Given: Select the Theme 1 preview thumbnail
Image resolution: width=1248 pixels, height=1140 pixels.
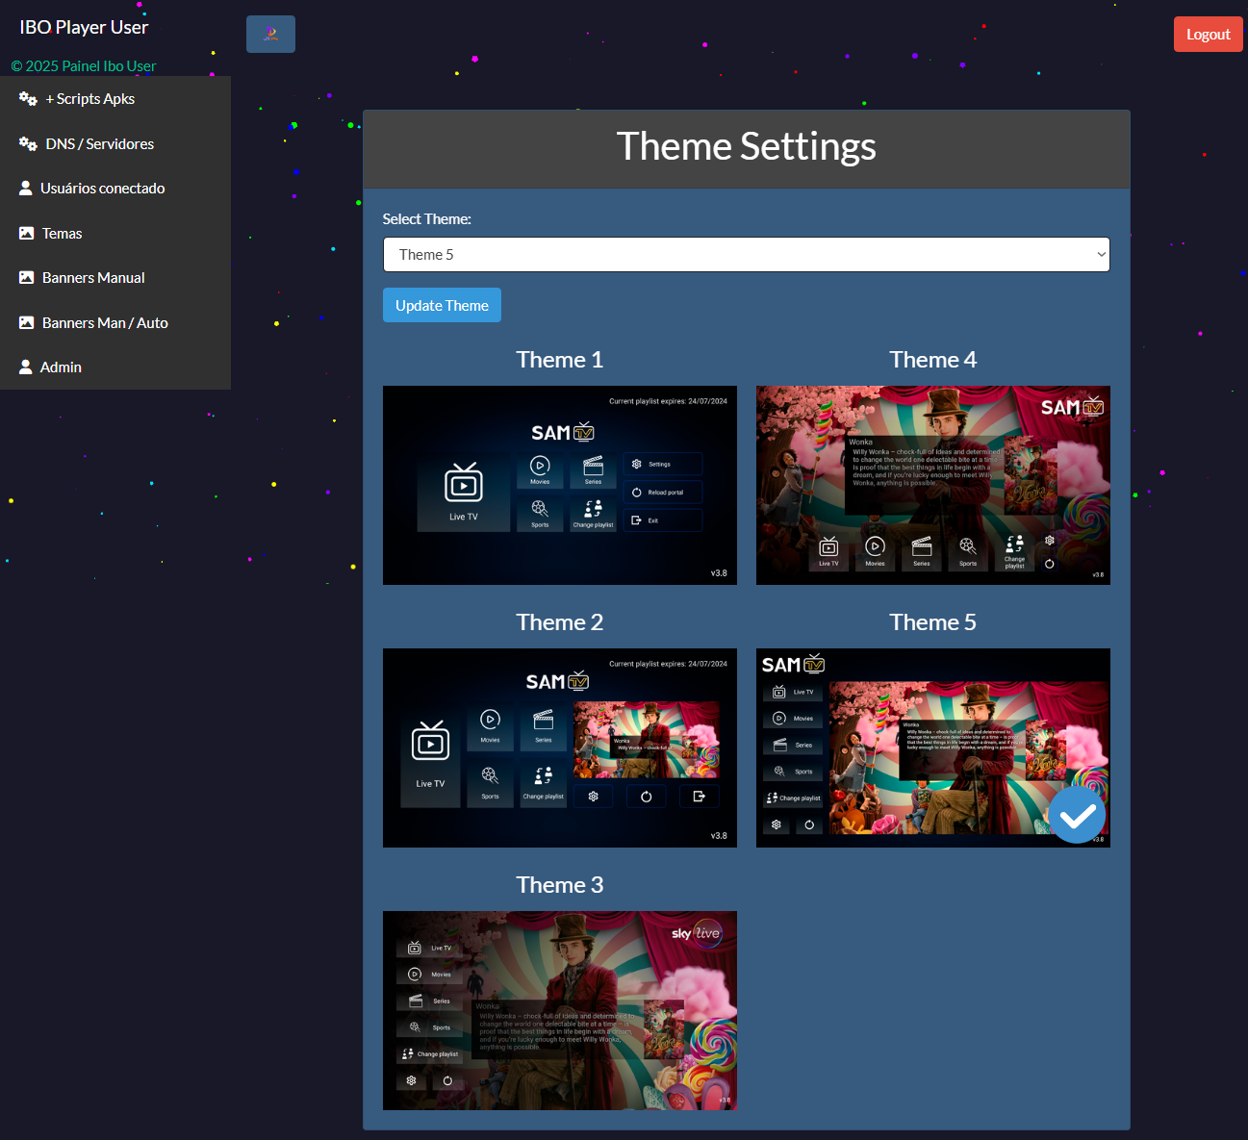Looking at the screenshot, I should [x=559, y=485].
